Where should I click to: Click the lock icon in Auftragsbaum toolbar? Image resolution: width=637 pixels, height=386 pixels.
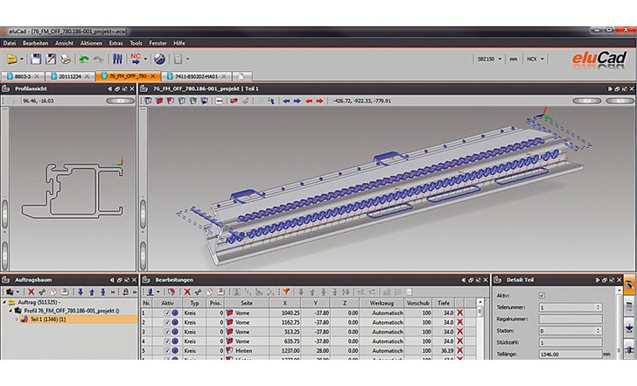click(x=125, y=291)
